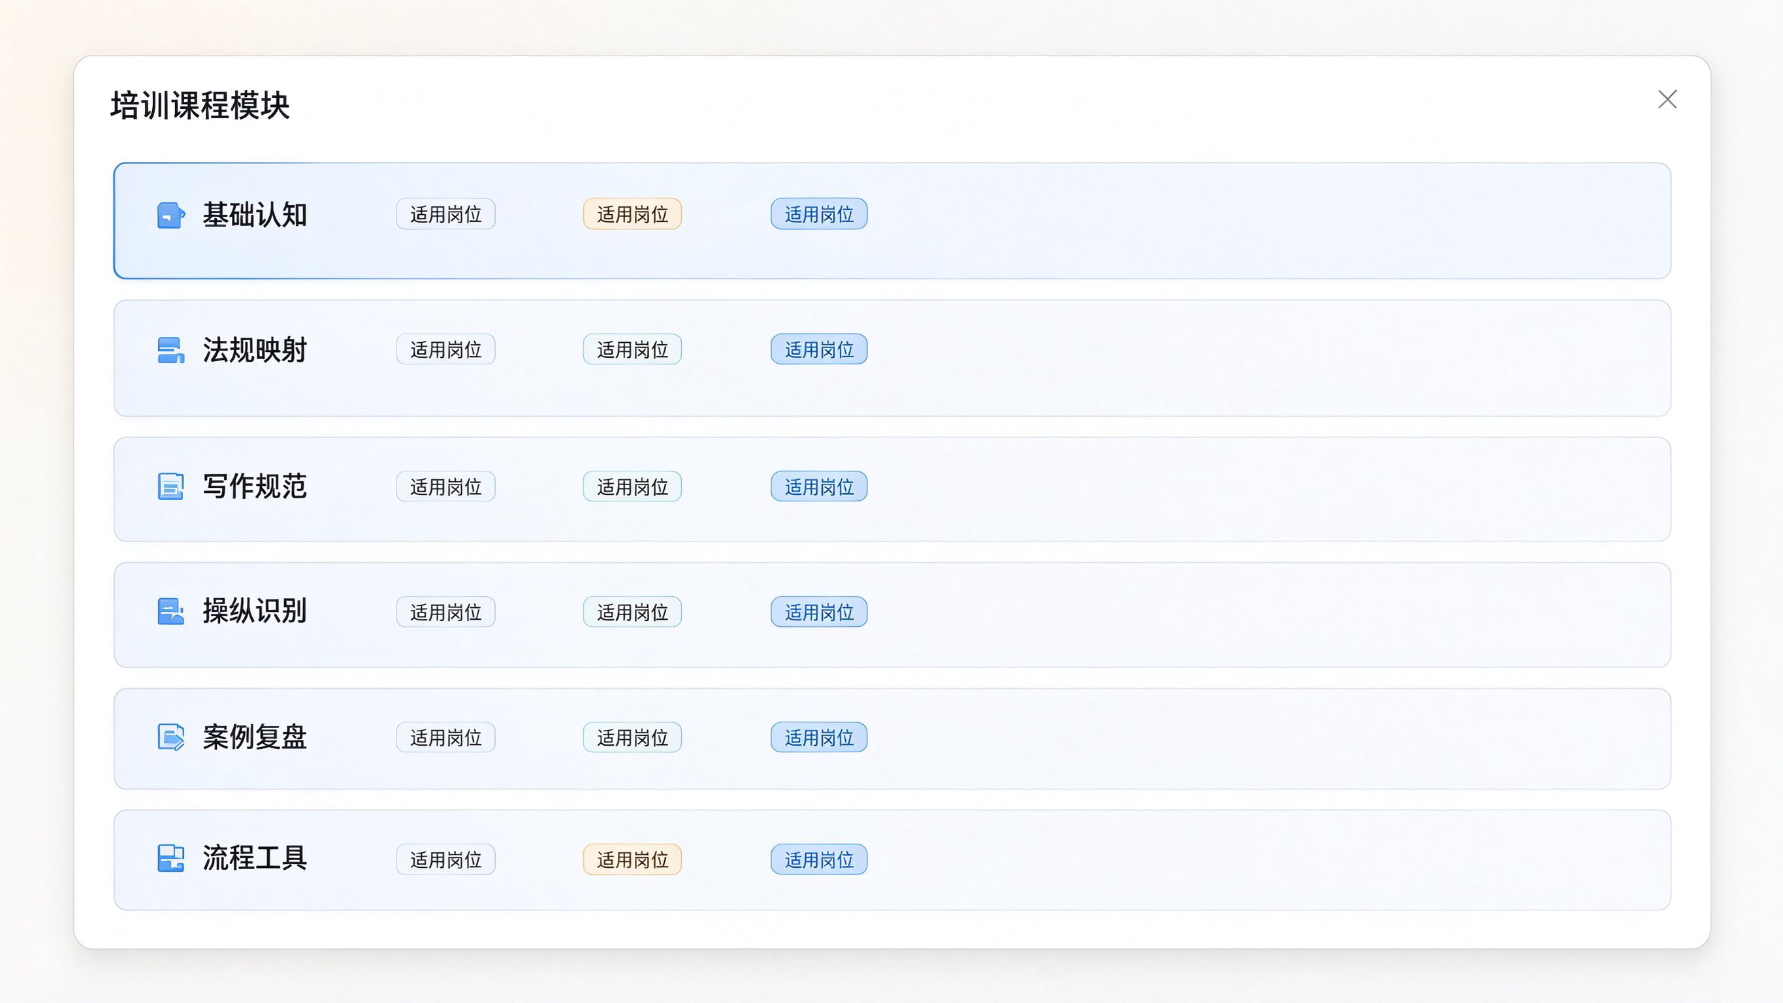This screenshot has height=1003, width=1783.
Task: Click the orange 适用岗位 tag in 流程工具 row
Action: click(633, 860)
